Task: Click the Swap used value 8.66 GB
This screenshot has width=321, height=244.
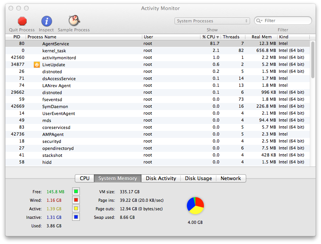Action: pyautogui.click(x=127, y=217)
